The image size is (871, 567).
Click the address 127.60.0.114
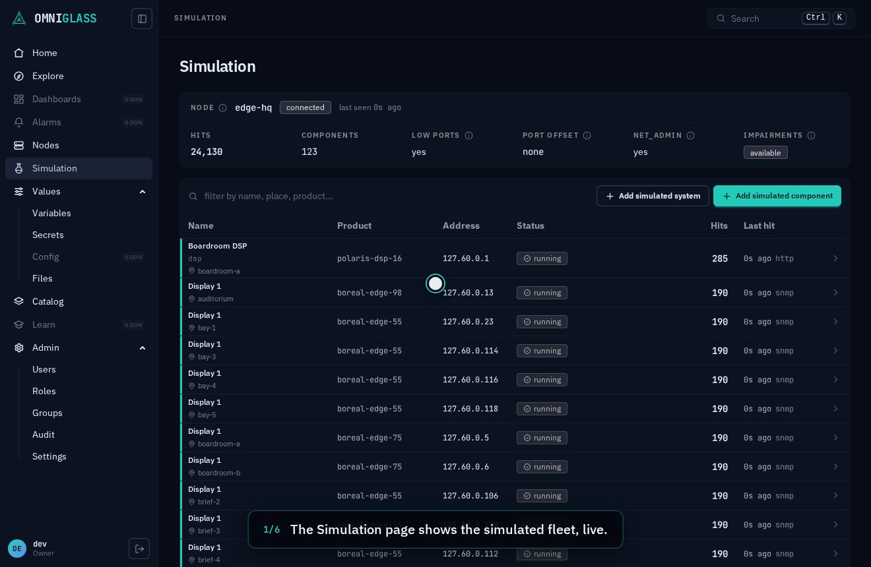click(x=470, y=351)
